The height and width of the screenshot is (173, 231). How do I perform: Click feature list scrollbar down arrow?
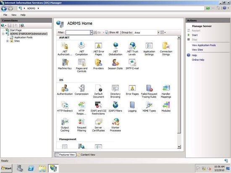click(179, 147)
